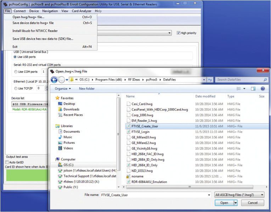Click the Forward arrow in Open dialog
This screenshot has width=271, height=212.
coord(61,80)
